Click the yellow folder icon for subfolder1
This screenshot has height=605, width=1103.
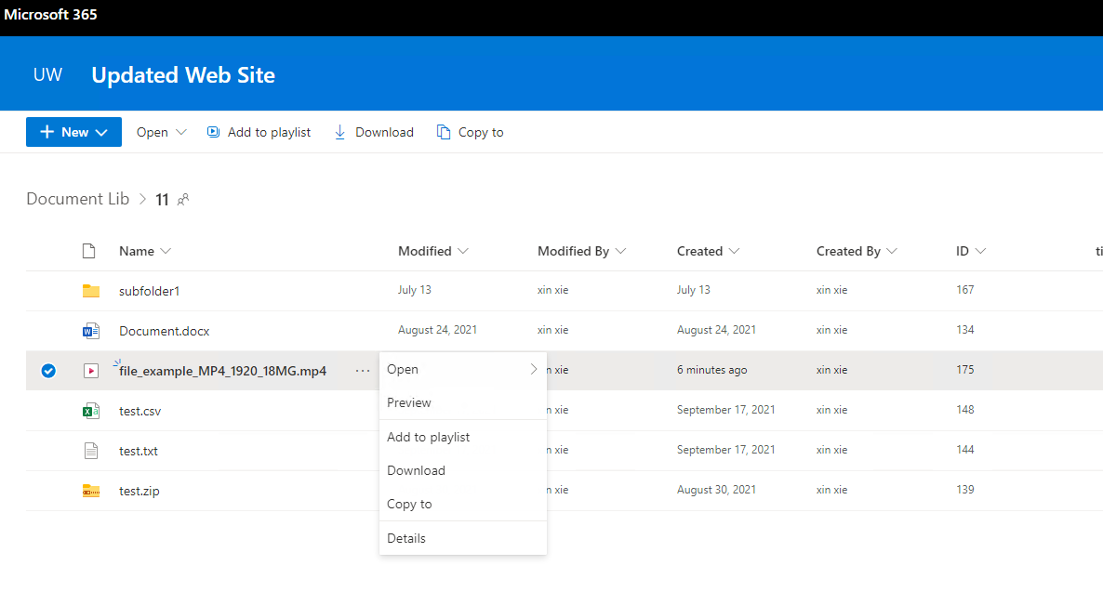click(x=90, y=290)
